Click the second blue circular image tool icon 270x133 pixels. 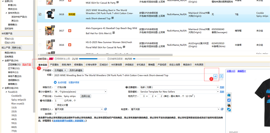click(x=229, y=100)
